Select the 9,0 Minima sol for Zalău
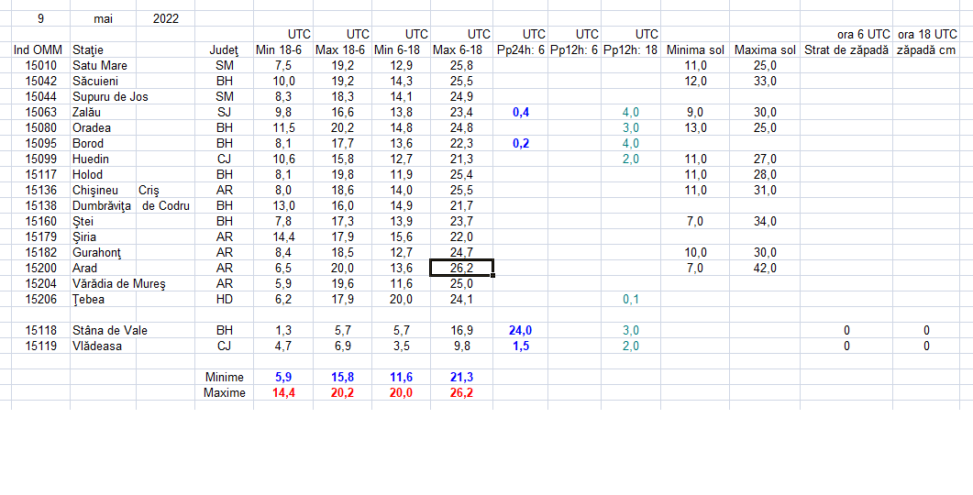This screenshot has height=495, width=973. pyautogui.click(x=695, y=112)
